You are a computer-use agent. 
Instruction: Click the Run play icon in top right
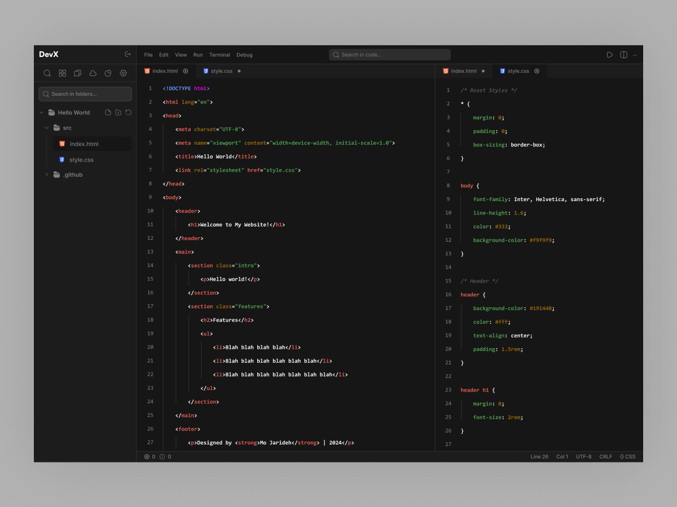click(610, 55)
